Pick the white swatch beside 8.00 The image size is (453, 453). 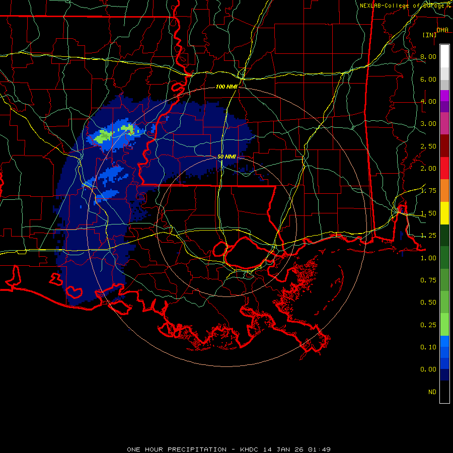(444, 56)
